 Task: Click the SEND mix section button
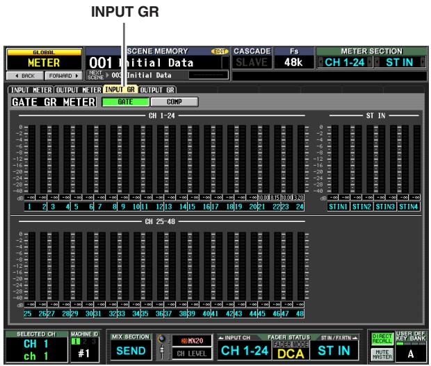coord(131,350)
